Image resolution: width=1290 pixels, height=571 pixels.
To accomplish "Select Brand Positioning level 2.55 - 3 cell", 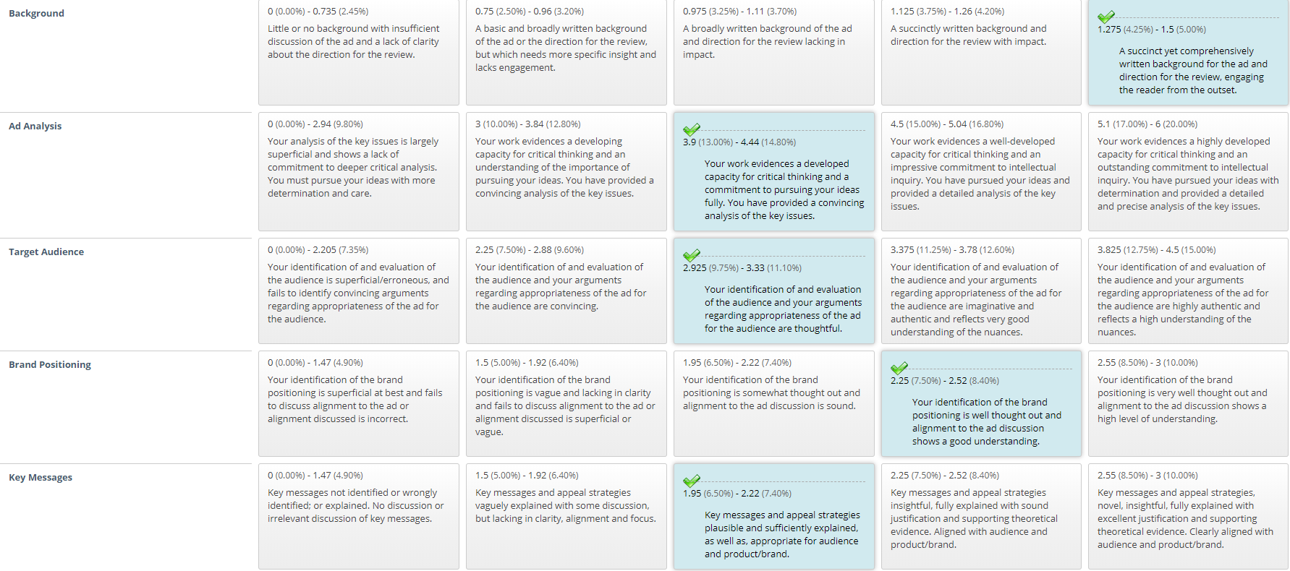I will pos(1188,403).
